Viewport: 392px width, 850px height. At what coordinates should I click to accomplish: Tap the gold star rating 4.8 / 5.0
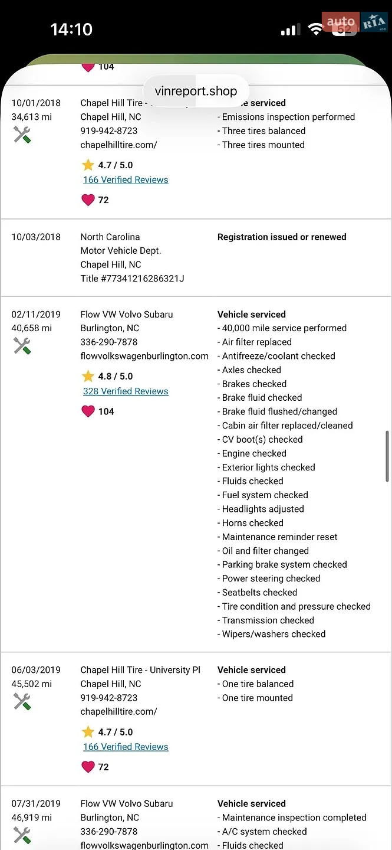tap(88, 376)
